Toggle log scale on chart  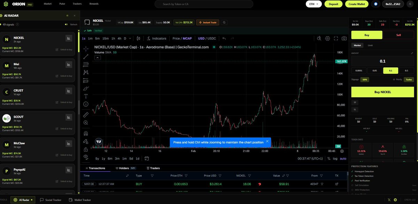pos(335,158)
